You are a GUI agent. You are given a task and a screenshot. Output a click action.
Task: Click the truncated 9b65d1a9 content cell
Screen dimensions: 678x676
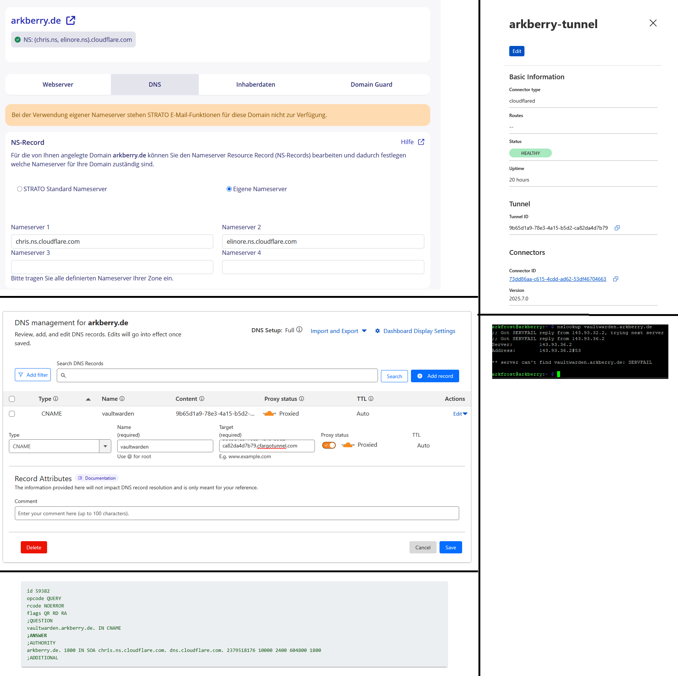click(215, 413)
